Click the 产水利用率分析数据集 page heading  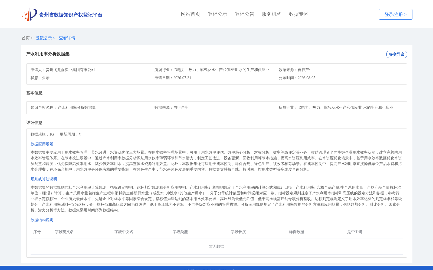pos(48,54)
